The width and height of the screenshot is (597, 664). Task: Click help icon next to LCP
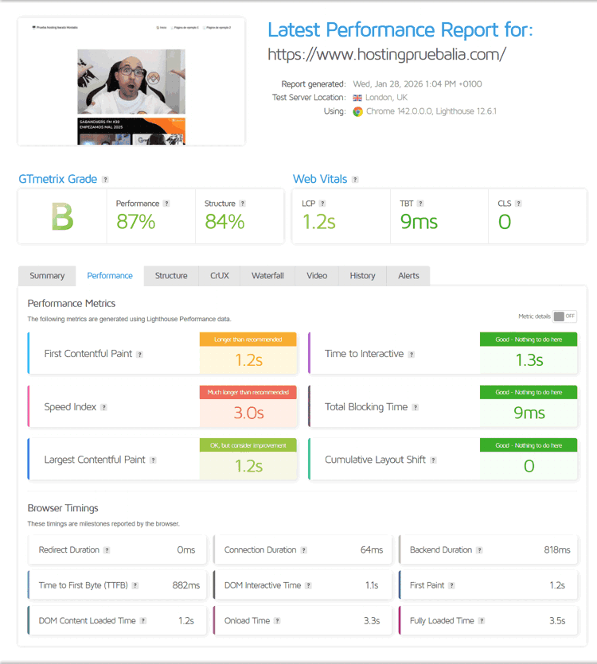point(322,204)
